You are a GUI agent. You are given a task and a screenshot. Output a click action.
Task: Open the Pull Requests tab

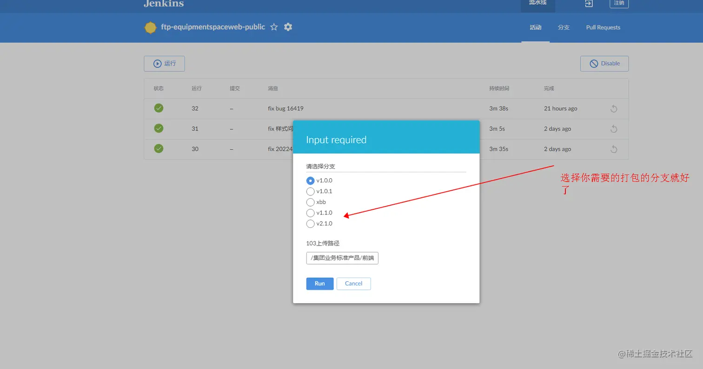[603, 27]
